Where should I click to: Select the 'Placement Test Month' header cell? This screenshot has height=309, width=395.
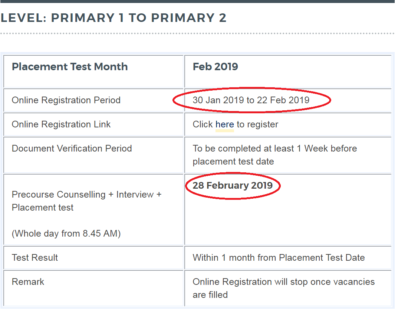click(93, 71)
